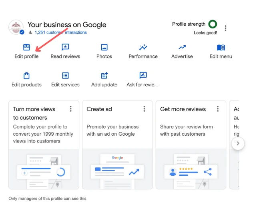Click the Add update post icon

[x=104, y=75]
